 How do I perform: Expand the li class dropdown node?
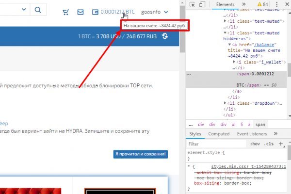coord(226,103)
